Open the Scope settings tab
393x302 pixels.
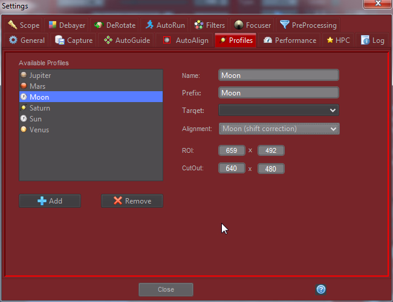(24, 25)
